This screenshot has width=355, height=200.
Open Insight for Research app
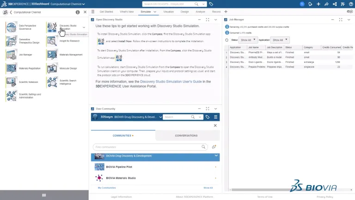[52, 41]
